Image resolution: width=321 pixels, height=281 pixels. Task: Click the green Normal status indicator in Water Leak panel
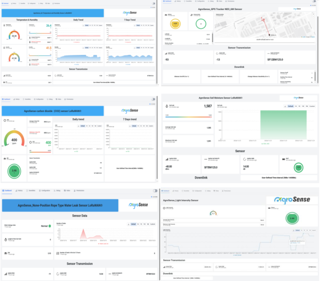pyautogui.click(x=50, y=226)
